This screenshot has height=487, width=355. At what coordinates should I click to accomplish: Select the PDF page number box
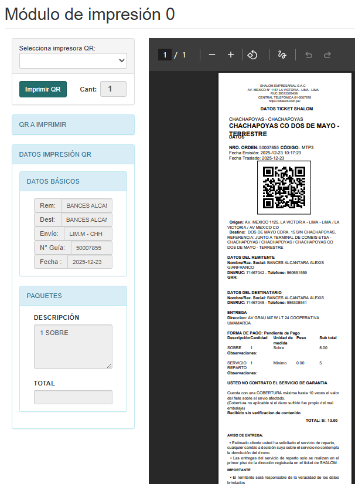165,55
